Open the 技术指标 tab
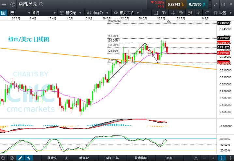234x161 pixels. coord(140,158)
